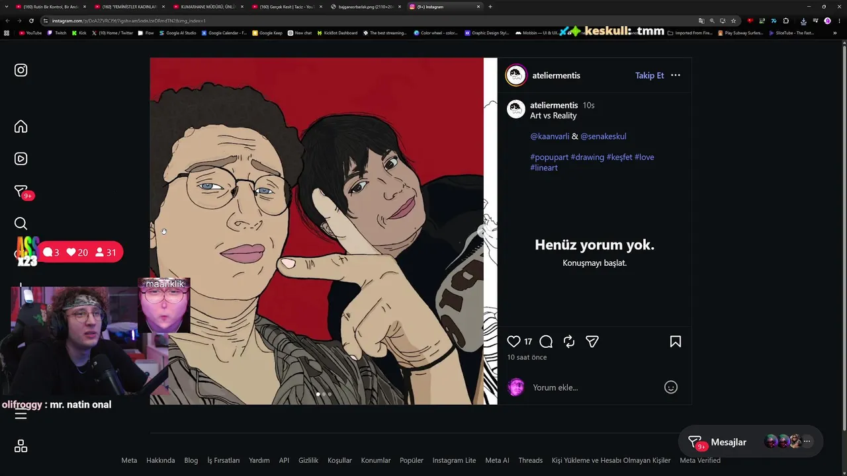Open the YouTube bookmark
The width and height of the screenshot is (847, 476).
[30, 32]
